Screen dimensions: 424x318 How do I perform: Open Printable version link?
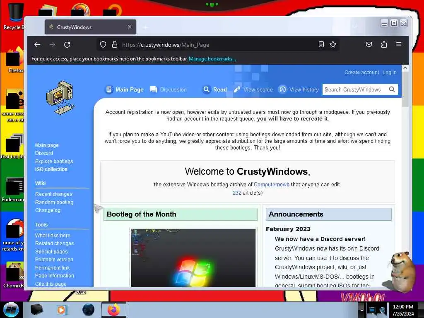click(54, 260)
